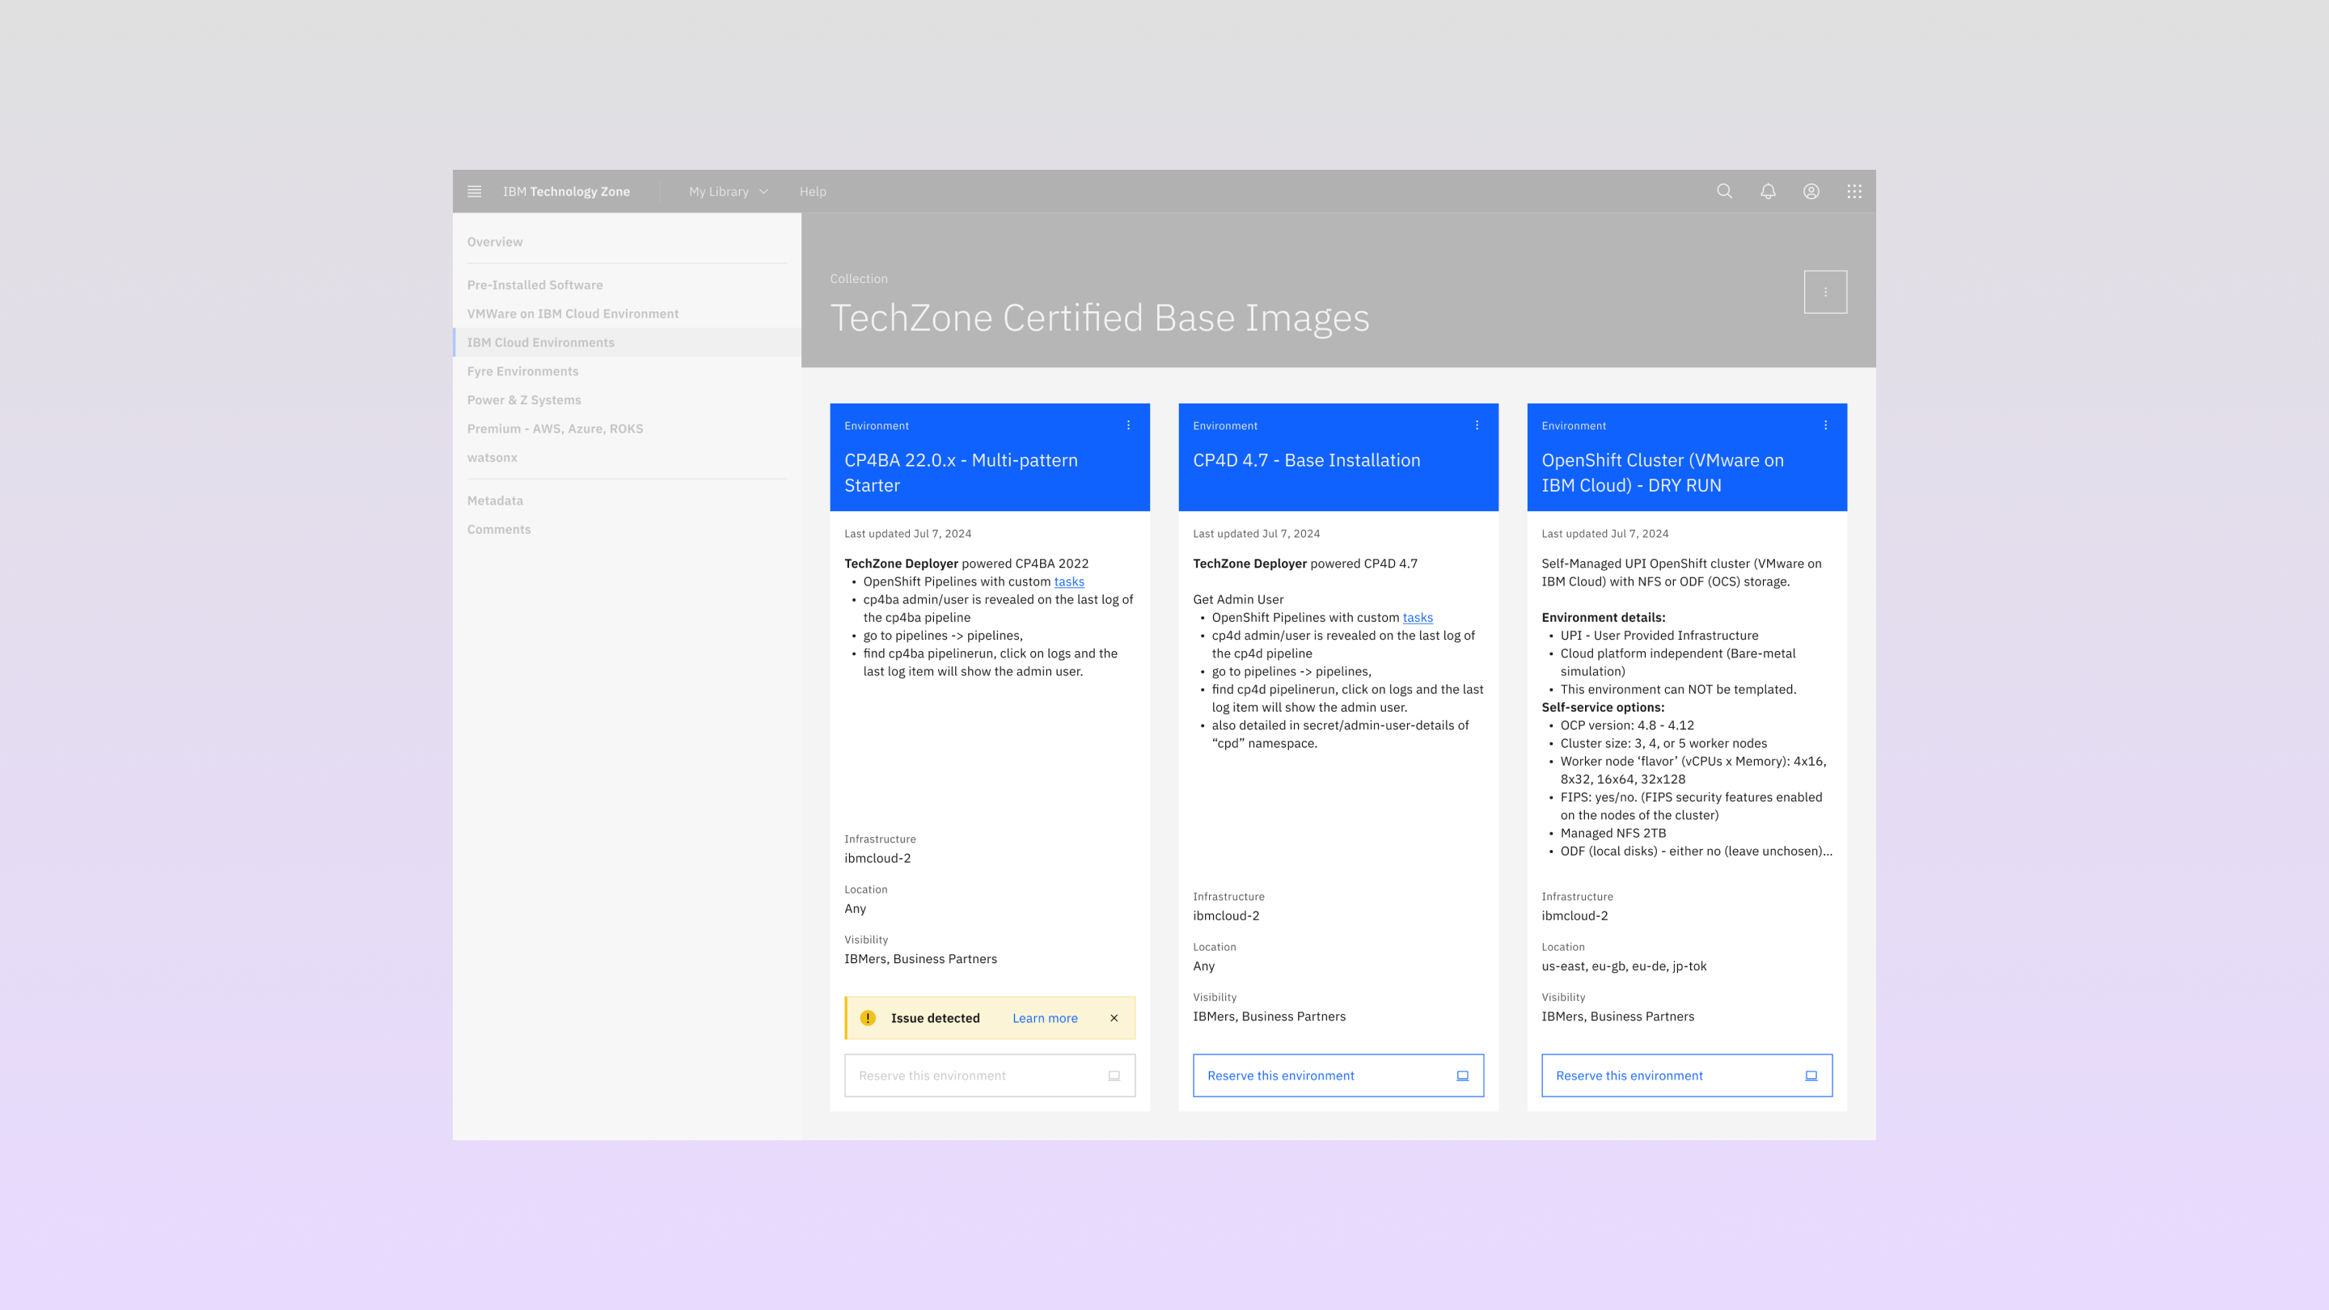
Task: Open the notifications bell
Action: click(x=1768, y=192)
